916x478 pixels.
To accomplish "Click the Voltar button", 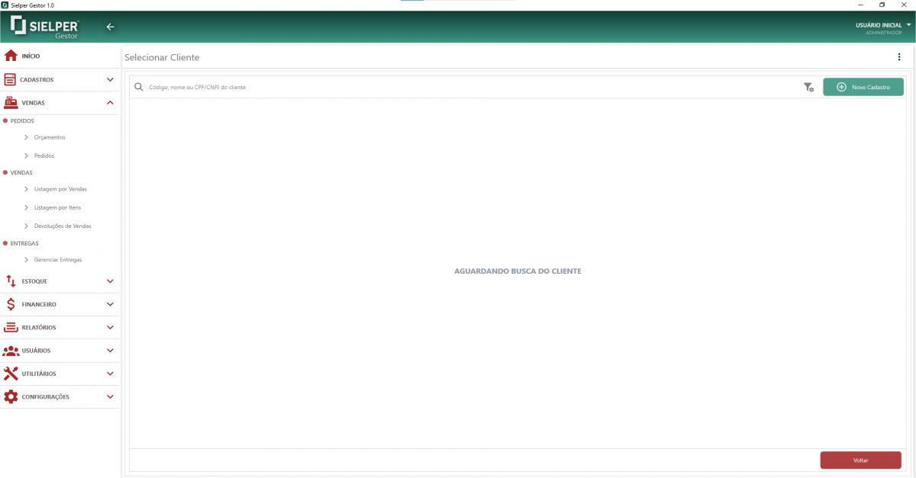I will coord(860,460).
